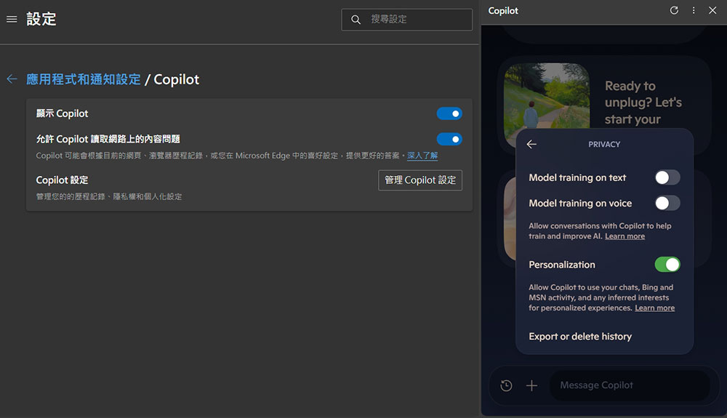
Task: Click the plus icon beside message box
Action: click(x=532, y=385)
